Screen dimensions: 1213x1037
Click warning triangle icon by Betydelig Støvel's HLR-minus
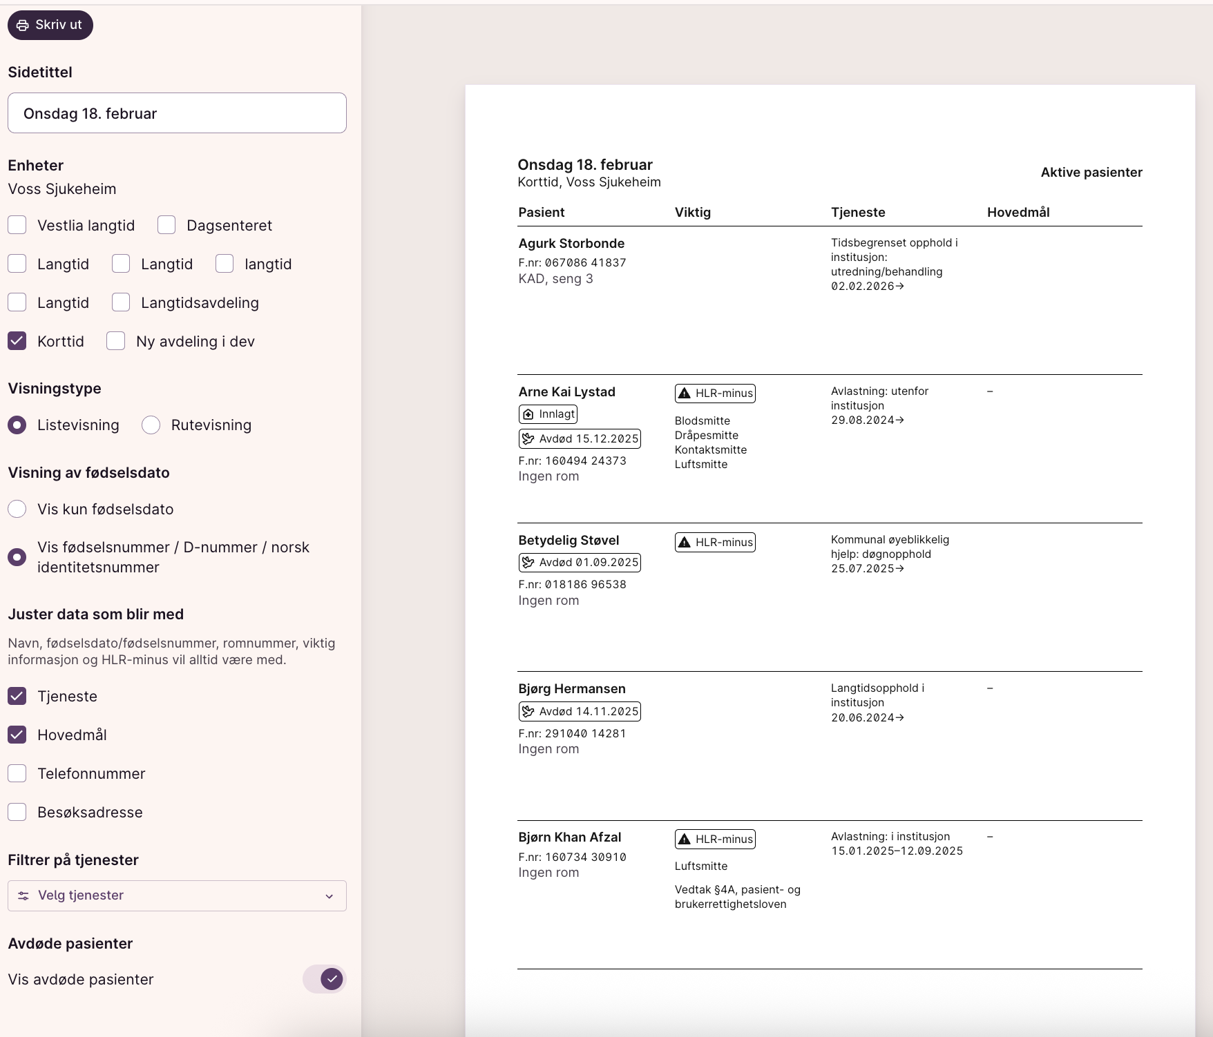[685, 543]
